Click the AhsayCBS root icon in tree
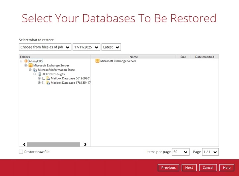 [x=26, y=61]
